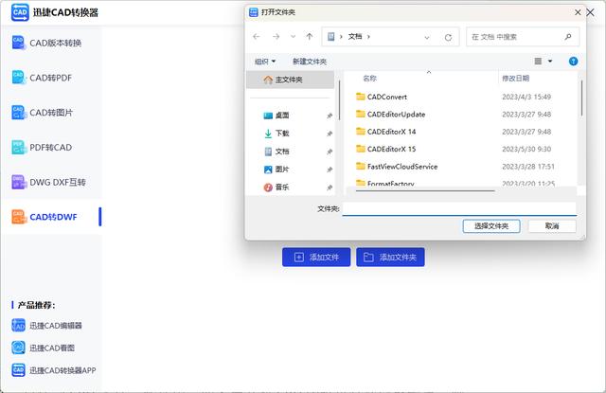Click the 取消 button
This screenshot has width=606, height=393.
(x=552, y=226)
